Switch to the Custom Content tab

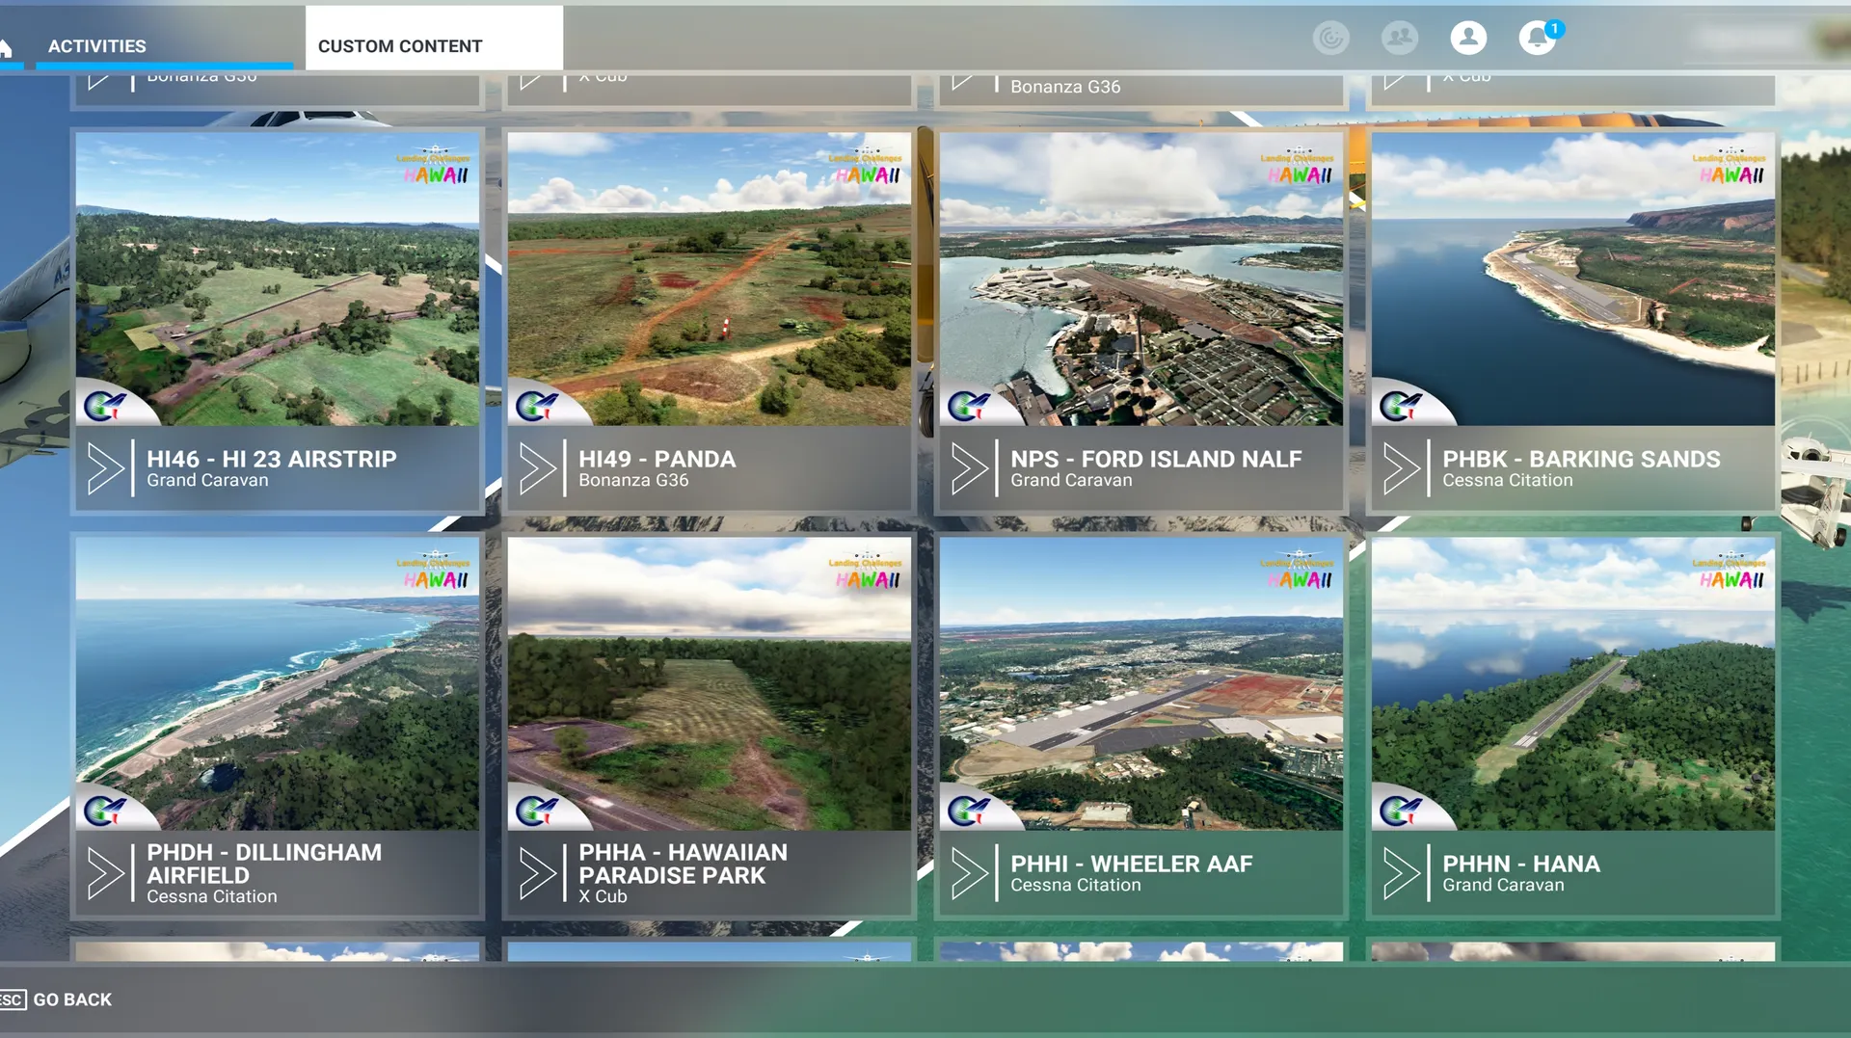click(x=434, y=40)
